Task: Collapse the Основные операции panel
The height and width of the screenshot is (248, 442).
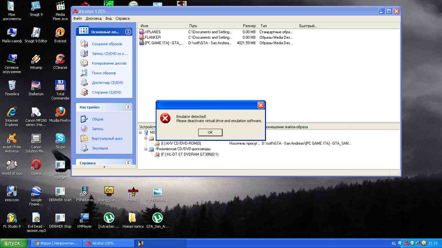Action: (128, 32)
